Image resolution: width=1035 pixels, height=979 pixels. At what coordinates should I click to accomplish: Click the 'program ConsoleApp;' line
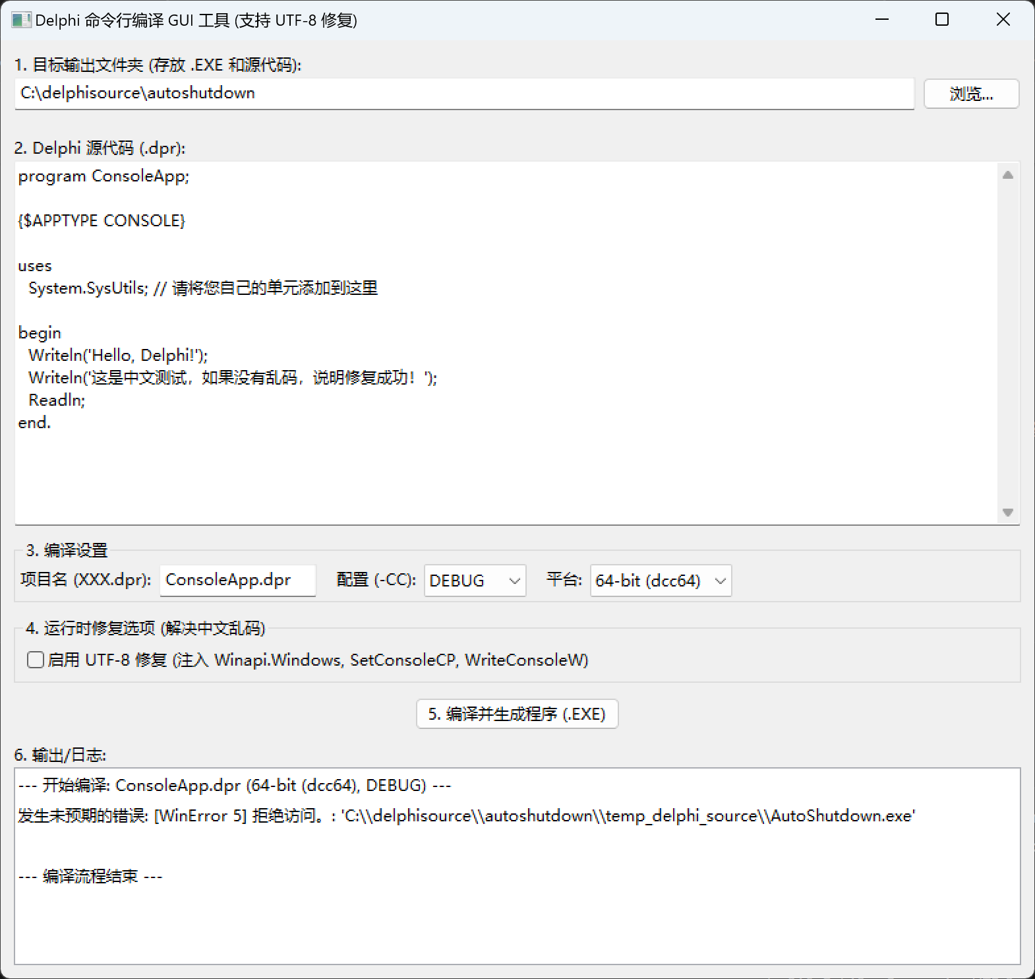point(103,176)
